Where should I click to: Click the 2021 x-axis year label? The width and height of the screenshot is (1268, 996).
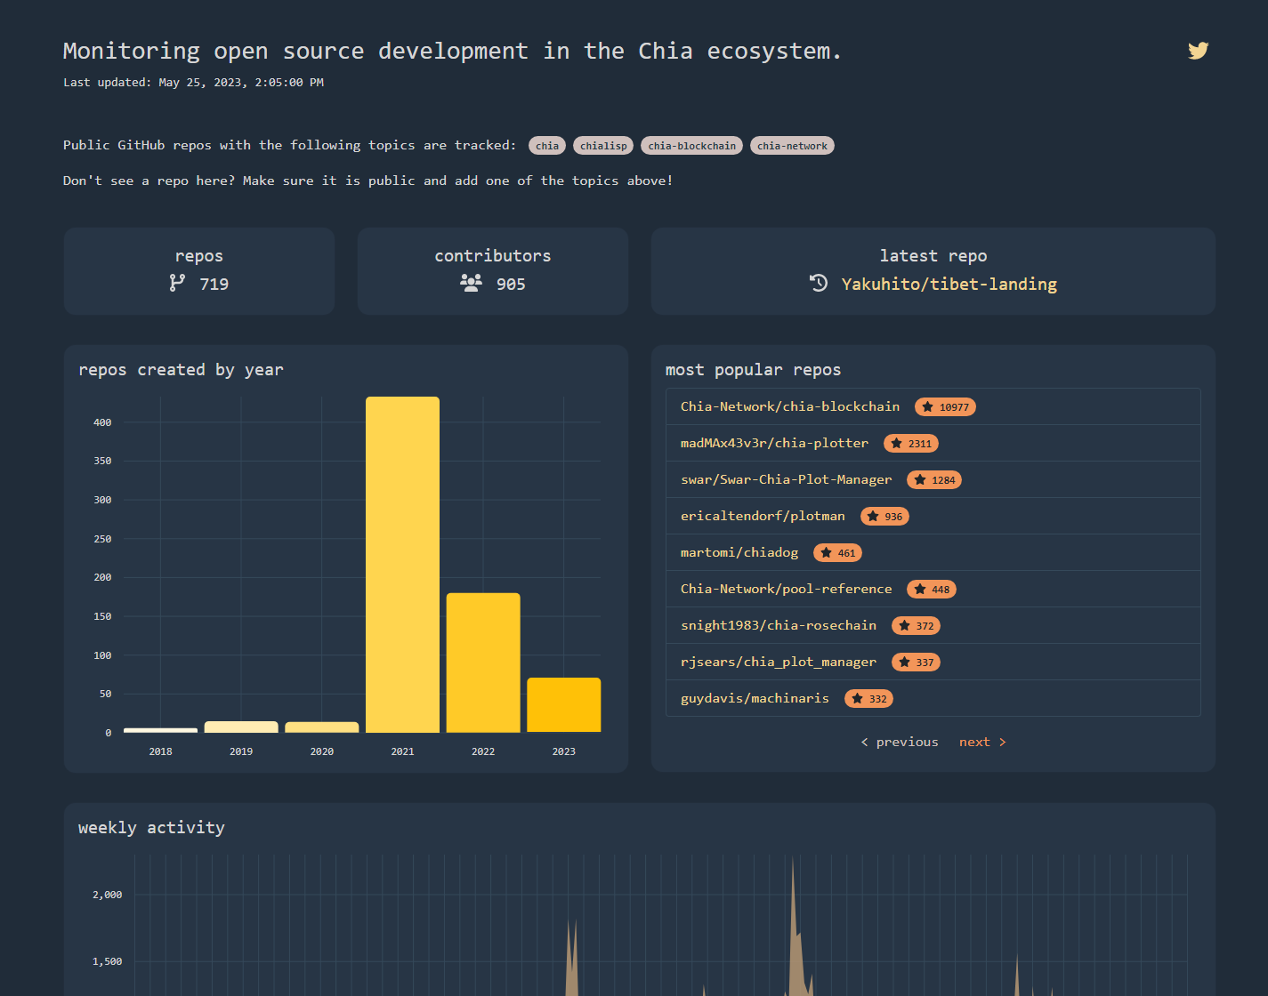pos(402,751)
